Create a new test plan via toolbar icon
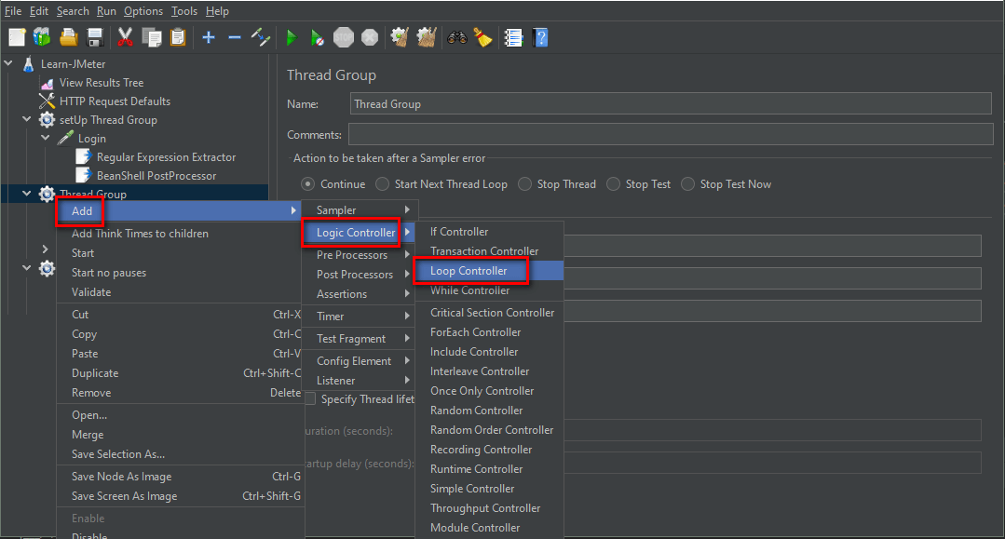The image size is (1005, 539). 17,37
